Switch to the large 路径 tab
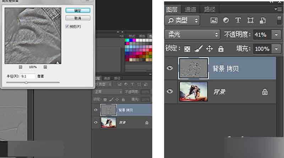Image resolution: width=284 pixels, height=158 pixels. (209, 9)
